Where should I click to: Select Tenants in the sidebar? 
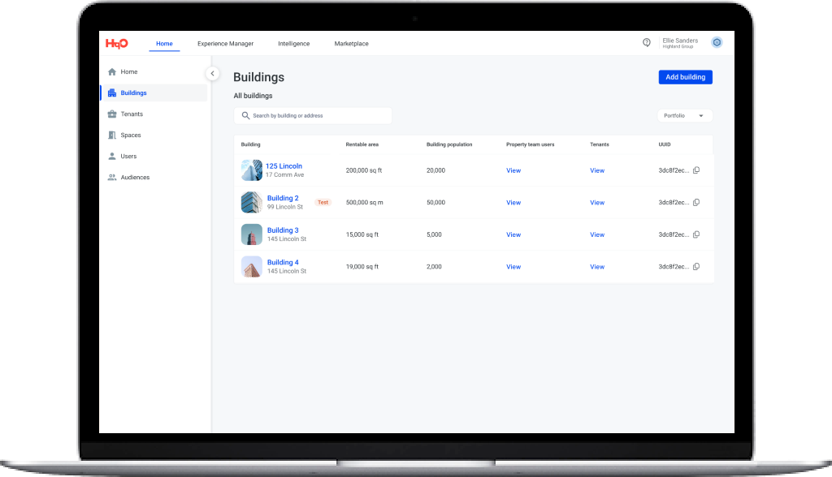(x=132, y=114)
